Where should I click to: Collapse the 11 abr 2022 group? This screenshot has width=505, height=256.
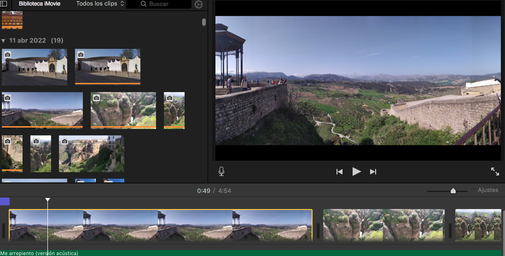(3, 41)
